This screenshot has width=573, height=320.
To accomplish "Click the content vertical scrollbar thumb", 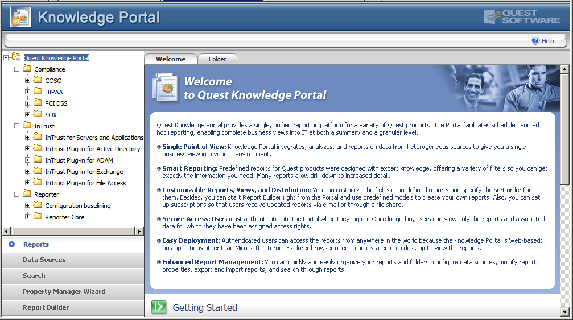I will [565, 129].
